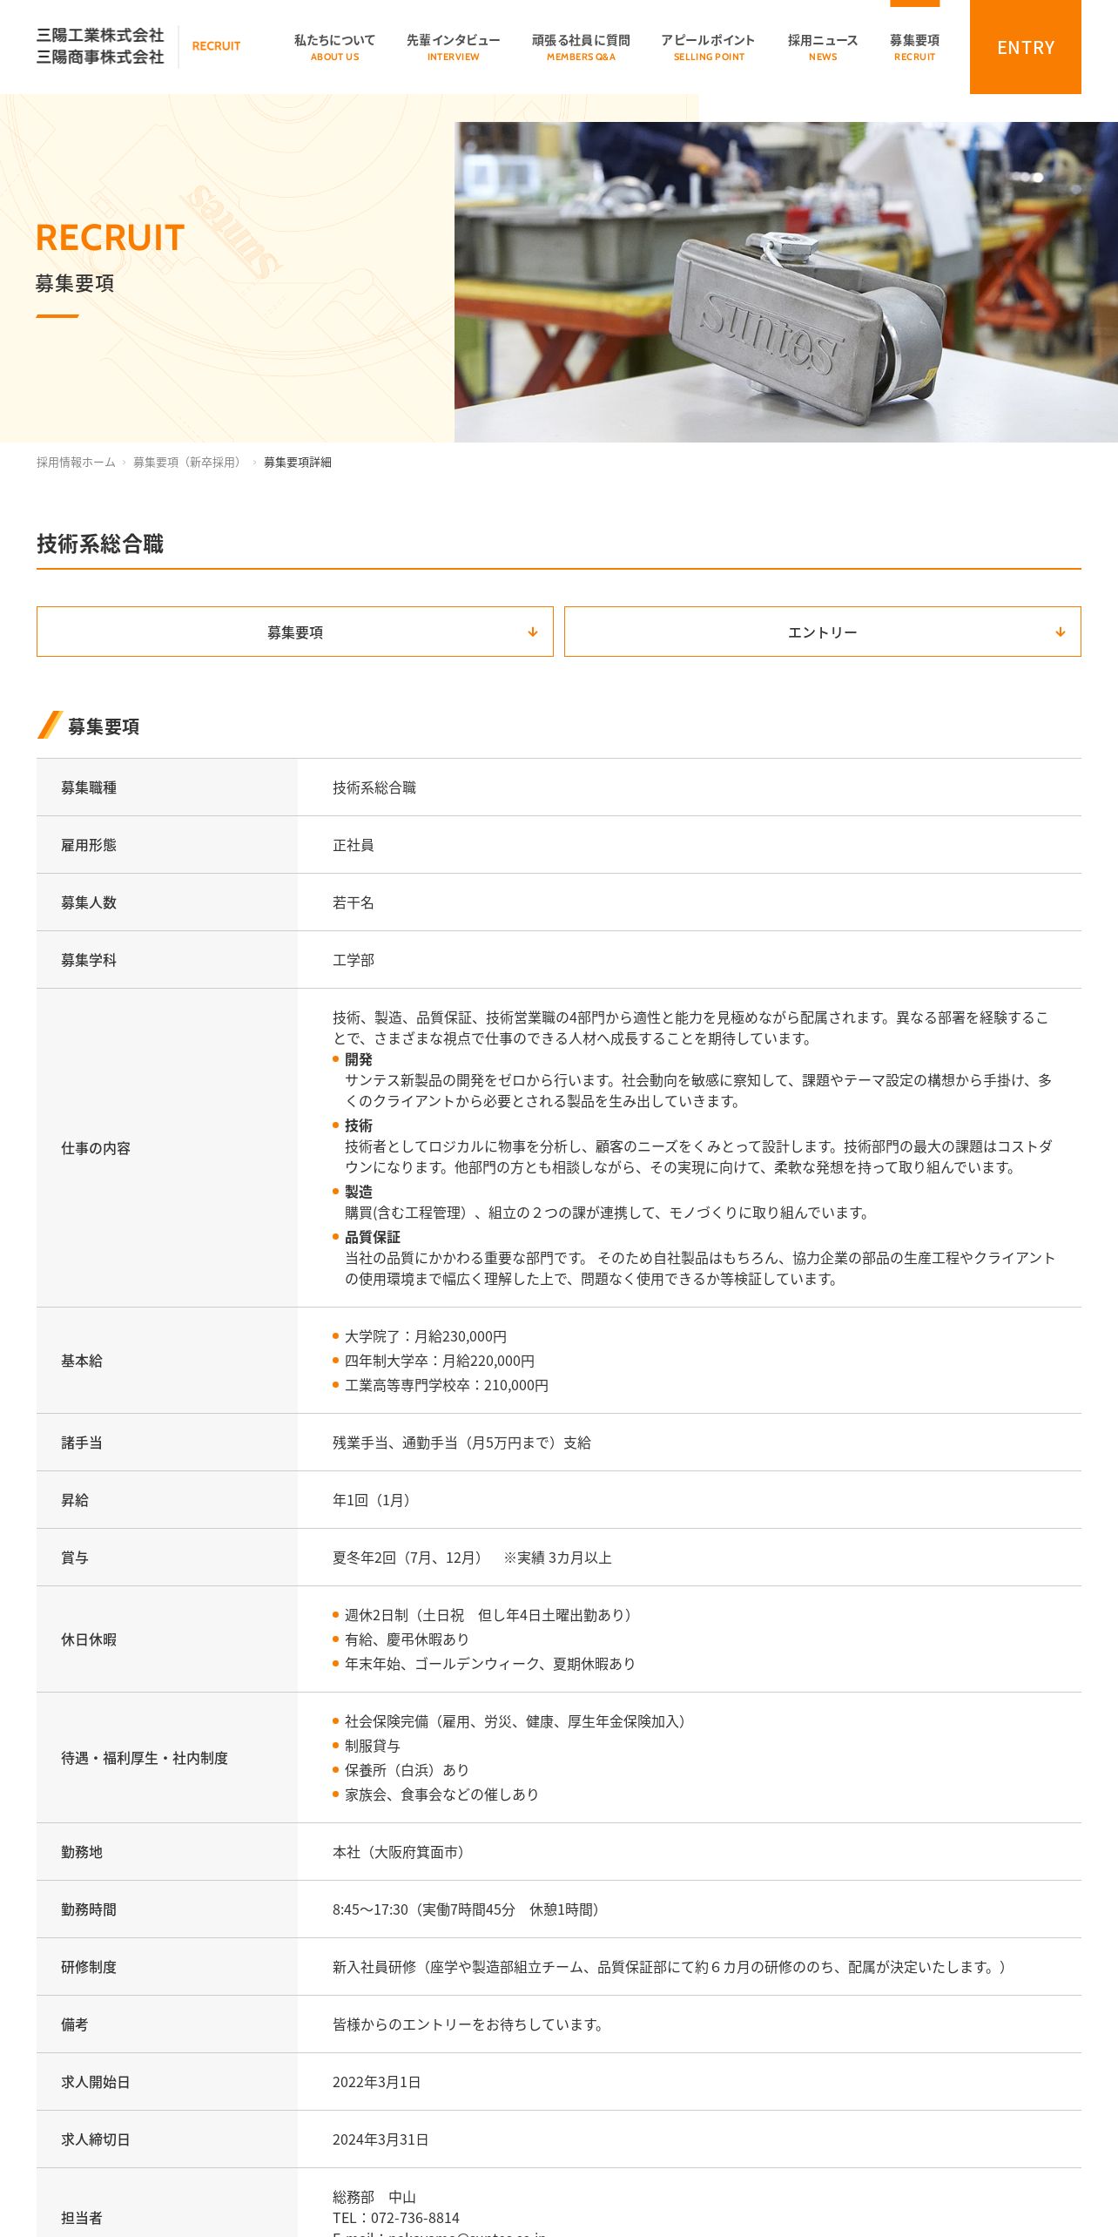The image size is (1118, 2237).
Task: Click 2024年3月31日 deadline value
Action: [x=381, y=2139]
